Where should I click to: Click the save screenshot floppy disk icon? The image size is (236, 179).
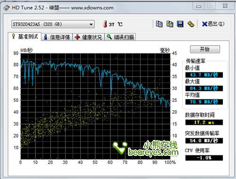point(180,24)
